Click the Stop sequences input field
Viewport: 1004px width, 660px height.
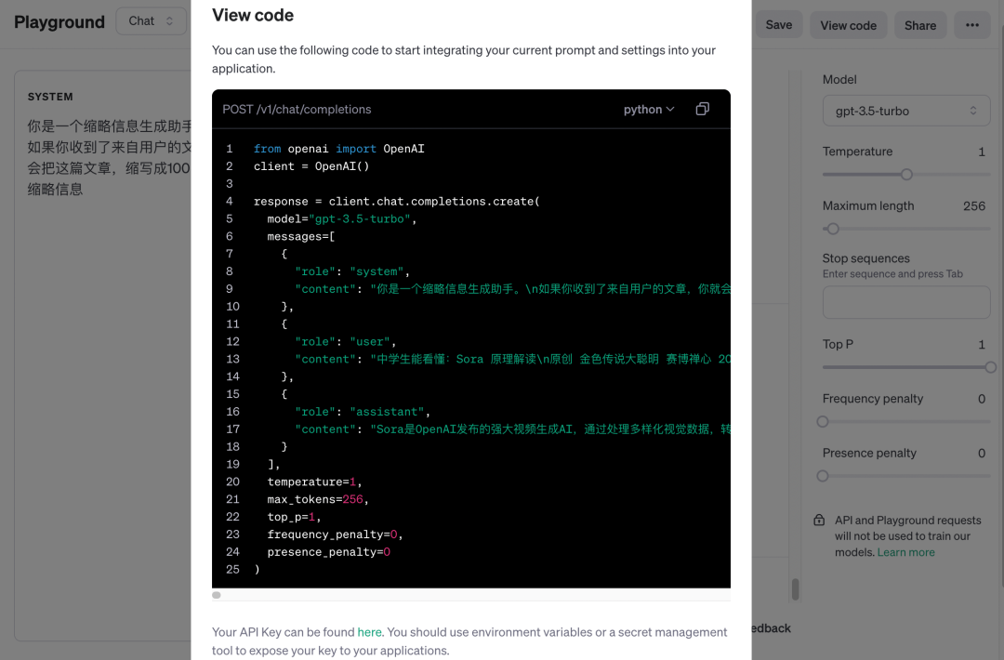(x=905, y=302)
